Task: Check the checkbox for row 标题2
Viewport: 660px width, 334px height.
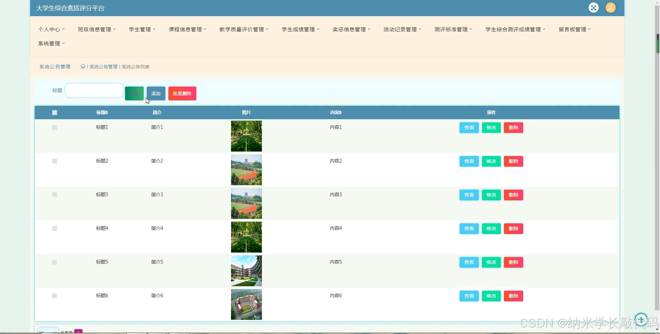Action: 54,161
